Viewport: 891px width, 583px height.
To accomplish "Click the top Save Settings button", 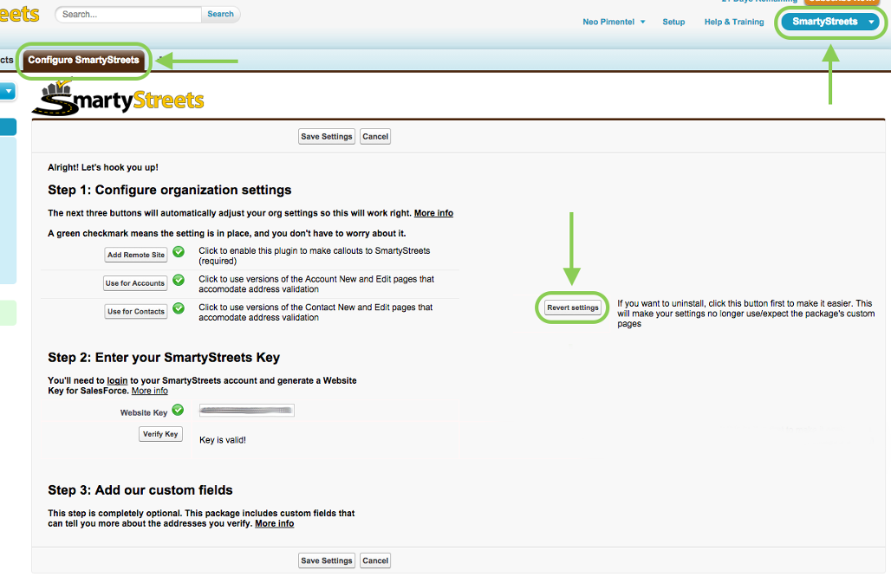I will tap(327, 136).
